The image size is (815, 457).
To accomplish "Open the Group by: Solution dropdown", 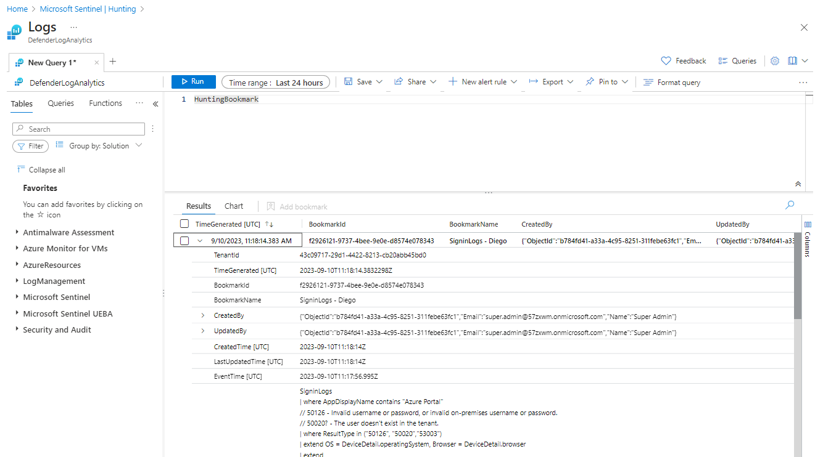I will pos(99,146).
